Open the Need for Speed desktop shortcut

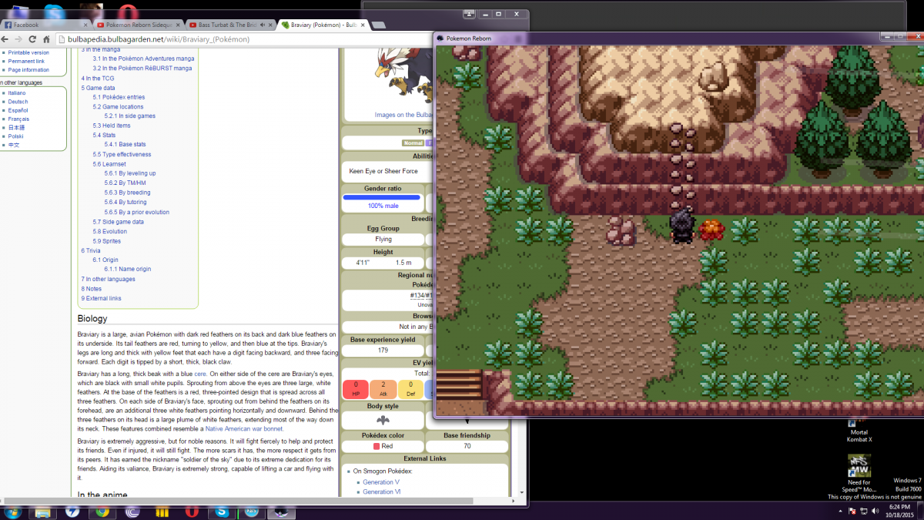click(859, 473)
